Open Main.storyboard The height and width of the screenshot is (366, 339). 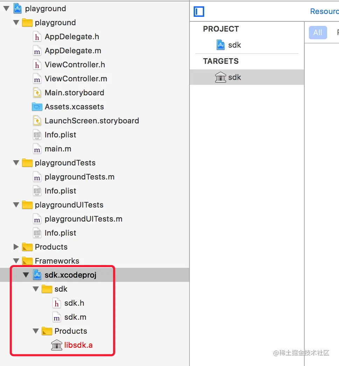(x=74, y=93)
